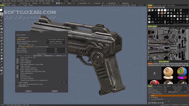Screen dimensions: 189x106
Task: Open the Camera dropdown in viewport toolbar
Action: (x=142, y=5)
